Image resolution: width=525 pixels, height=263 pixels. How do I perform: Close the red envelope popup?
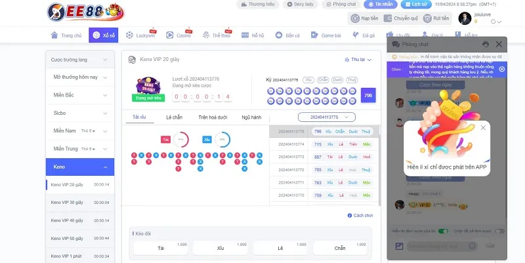483,128
